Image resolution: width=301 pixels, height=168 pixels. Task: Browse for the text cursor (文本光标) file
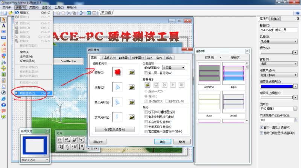132,117
